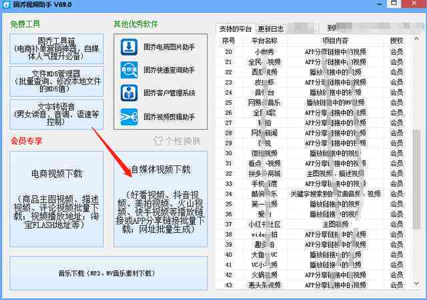Click the 个性换肤 shirt icon
427x300 pixels.
tap(159, 141)
